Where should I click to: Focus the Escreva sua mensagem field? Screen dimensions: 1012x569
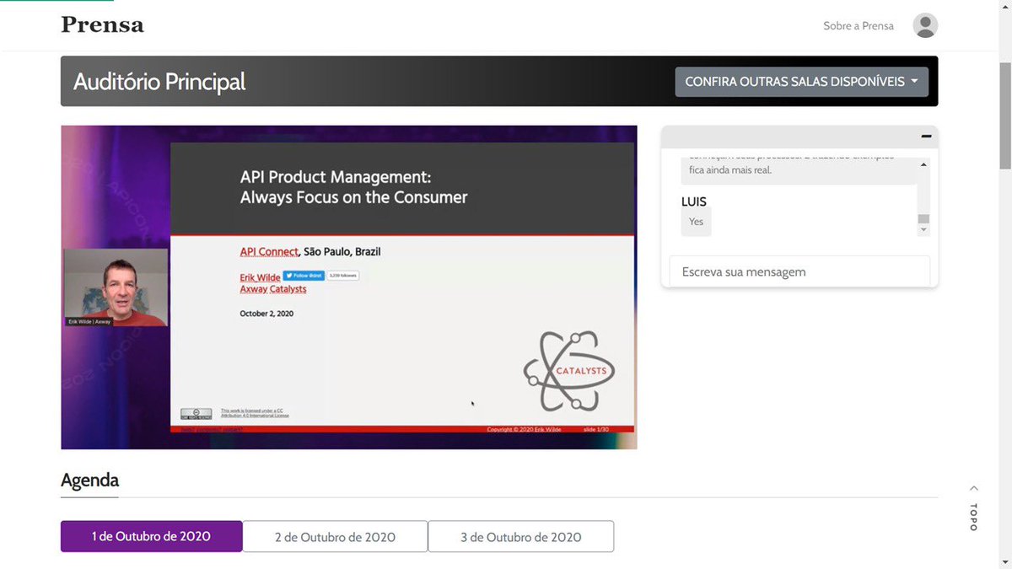799,271
